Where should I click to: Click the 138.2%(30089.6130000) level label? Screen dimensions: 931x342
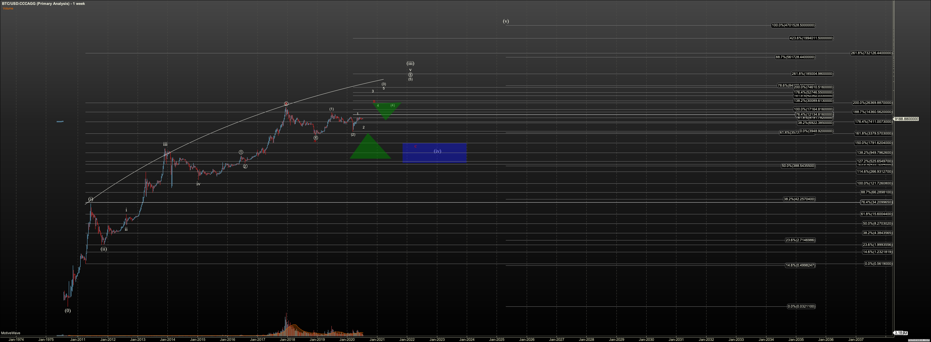[x=813, y=101]
